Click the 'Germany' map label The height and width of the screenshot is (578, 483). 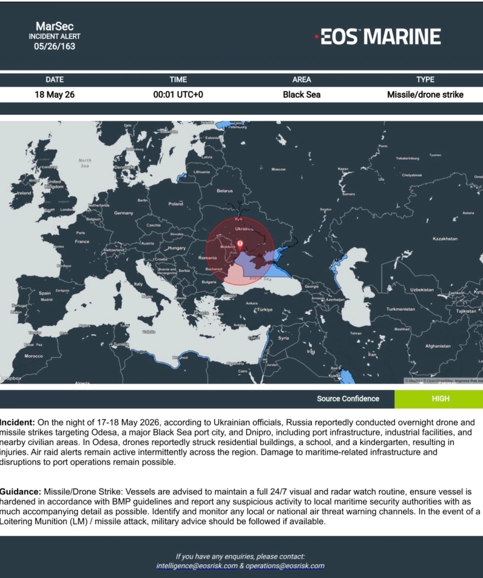123,213
